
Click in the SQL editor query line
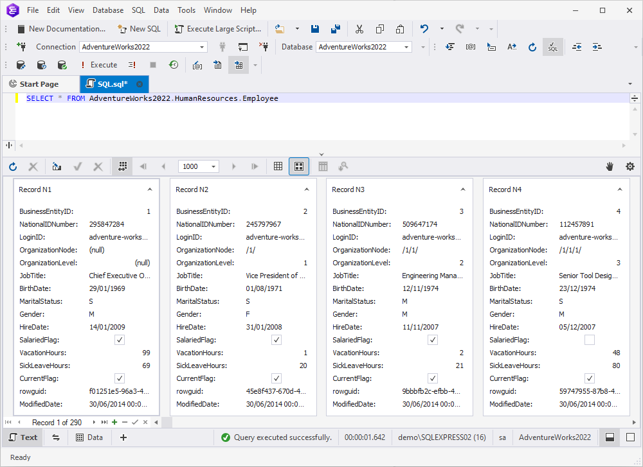pos(322,98)
